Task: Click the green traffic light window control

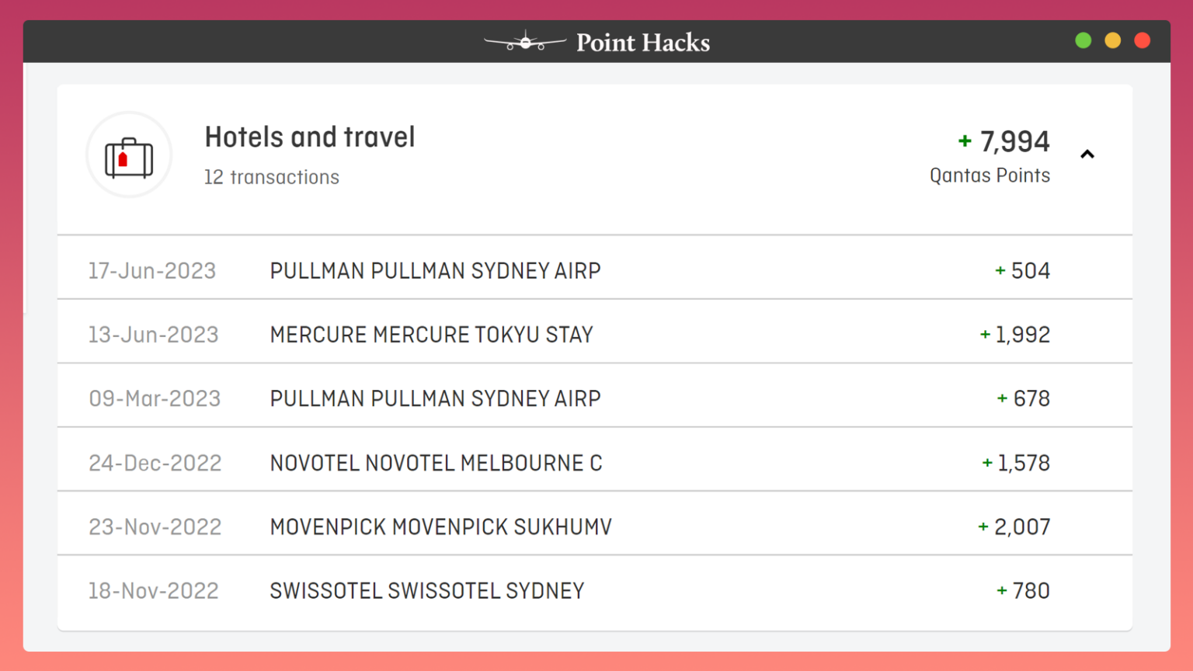Action: 1083,40
